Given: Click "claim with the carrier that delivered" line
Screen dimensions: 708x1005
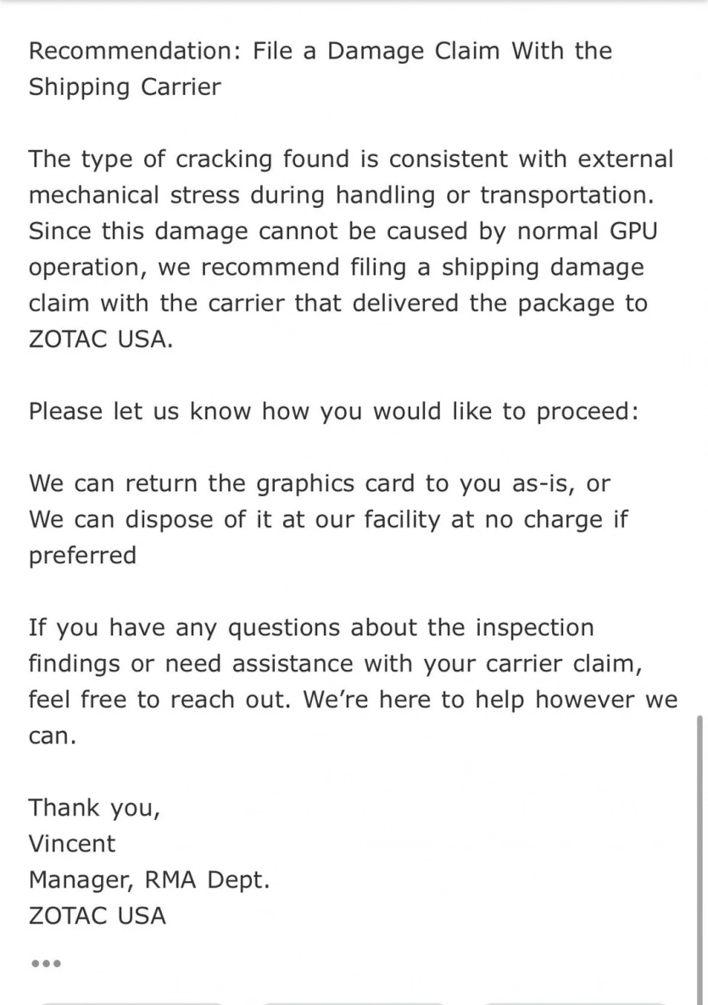Looking at the screenshot, I should pos(338,304).
